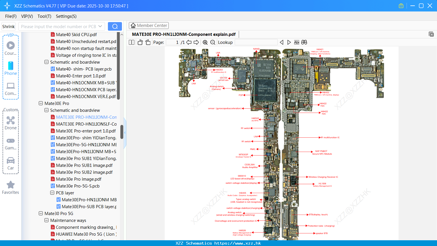Screen dimensions: 437x246
Task: Open Mate30e Pro-5G-S.pcb
Action: (x=78, y=186)
